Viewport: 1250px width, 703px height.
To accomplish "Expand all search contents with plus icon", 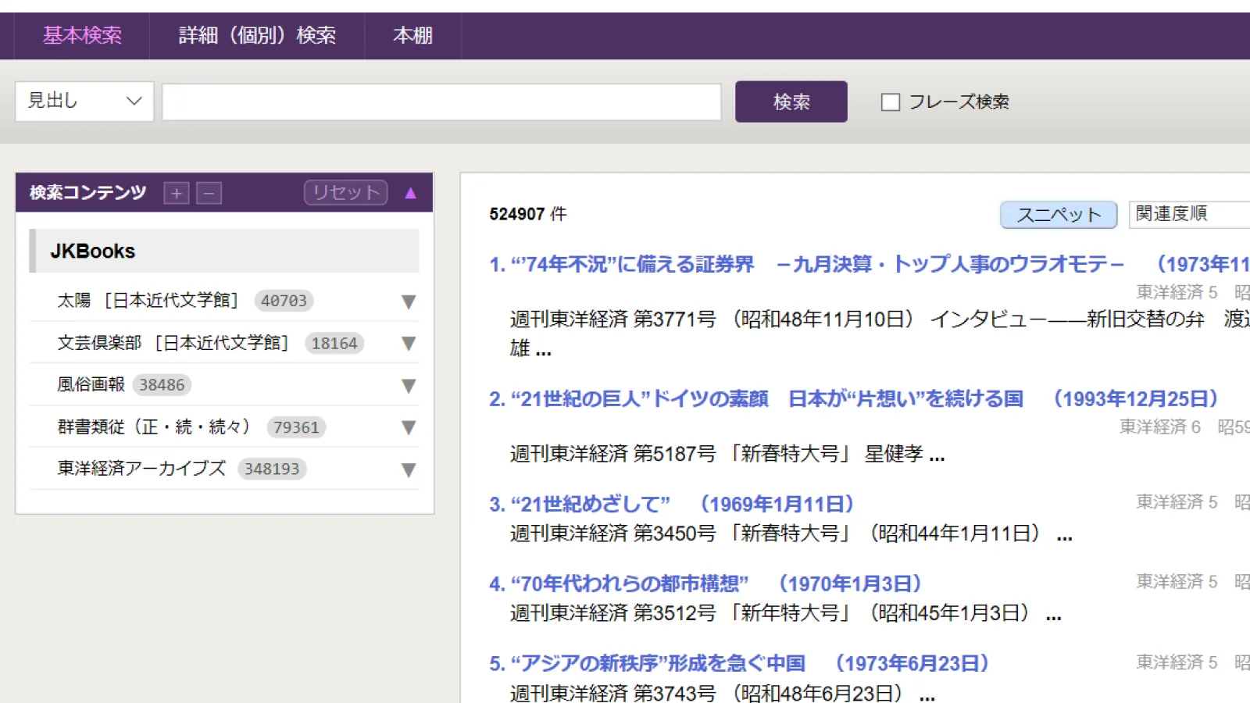I will (177, 193).
